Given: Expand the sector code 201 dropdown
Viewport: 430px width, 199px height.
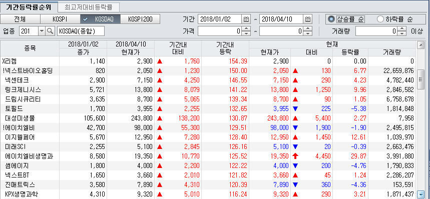Looking at the screenshot, I should tap(42, 31).
